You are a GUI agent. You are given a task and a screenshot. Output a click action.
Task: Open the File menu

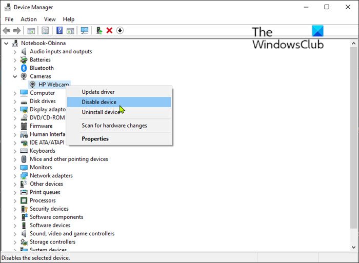(x=9, y=19)
